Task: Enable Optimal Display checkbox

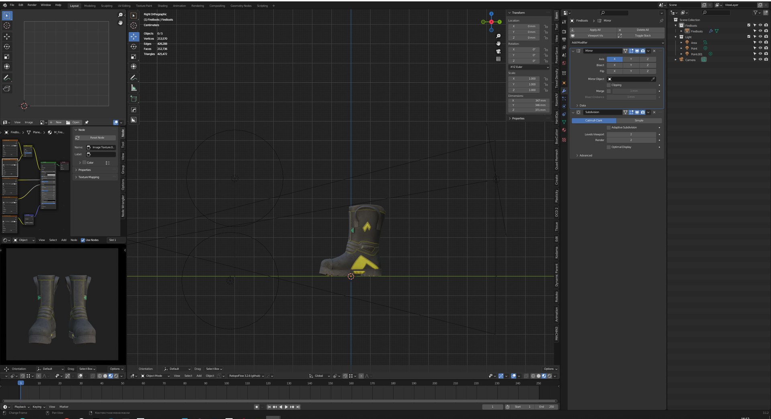Action: [609, 147]
